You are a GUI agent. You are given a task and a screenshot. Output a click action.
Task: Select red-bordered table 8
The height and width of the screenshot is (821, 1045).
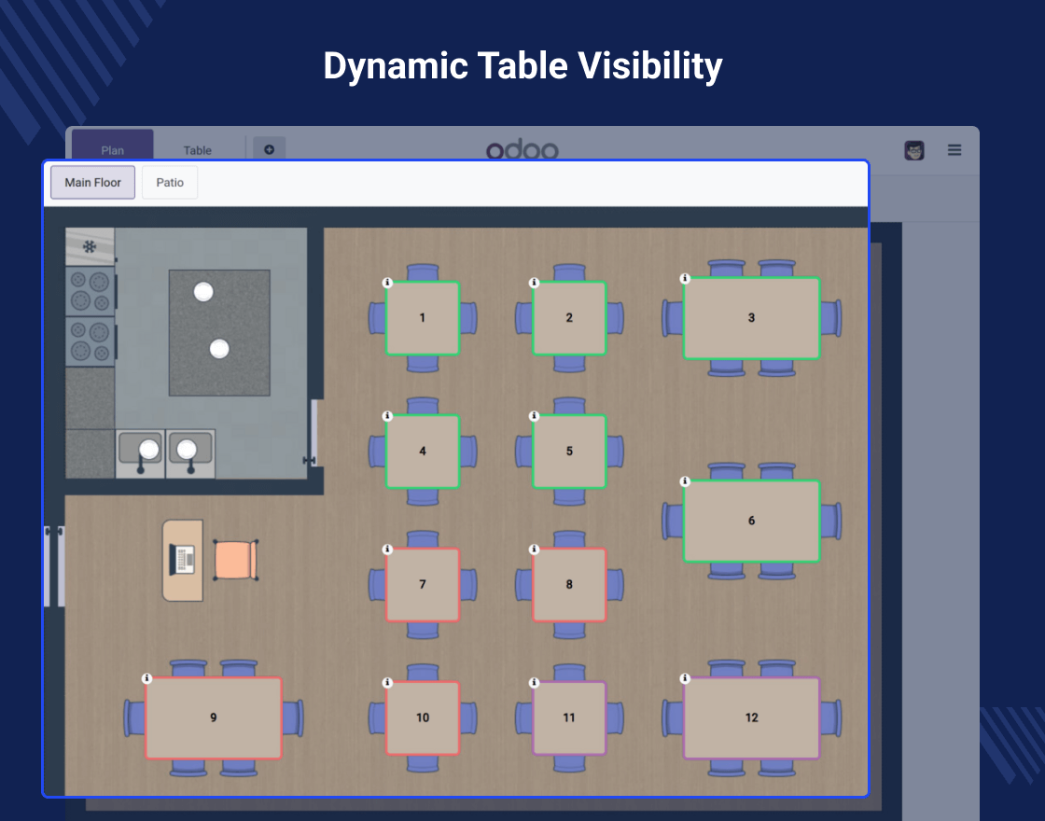(x=569, y=584)
